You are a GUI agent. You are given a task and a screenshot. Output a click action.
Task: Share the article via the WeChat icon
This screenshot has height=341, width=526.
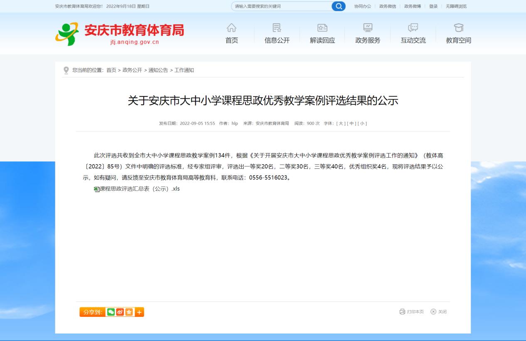(x=111, y=312)
